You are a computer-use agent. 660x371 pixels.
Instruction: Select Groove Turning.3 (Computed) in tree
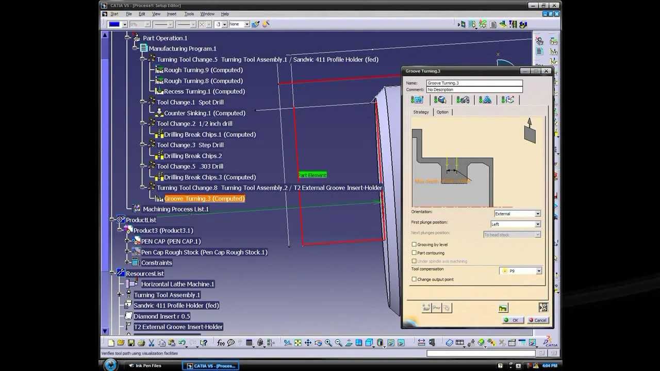204,198
